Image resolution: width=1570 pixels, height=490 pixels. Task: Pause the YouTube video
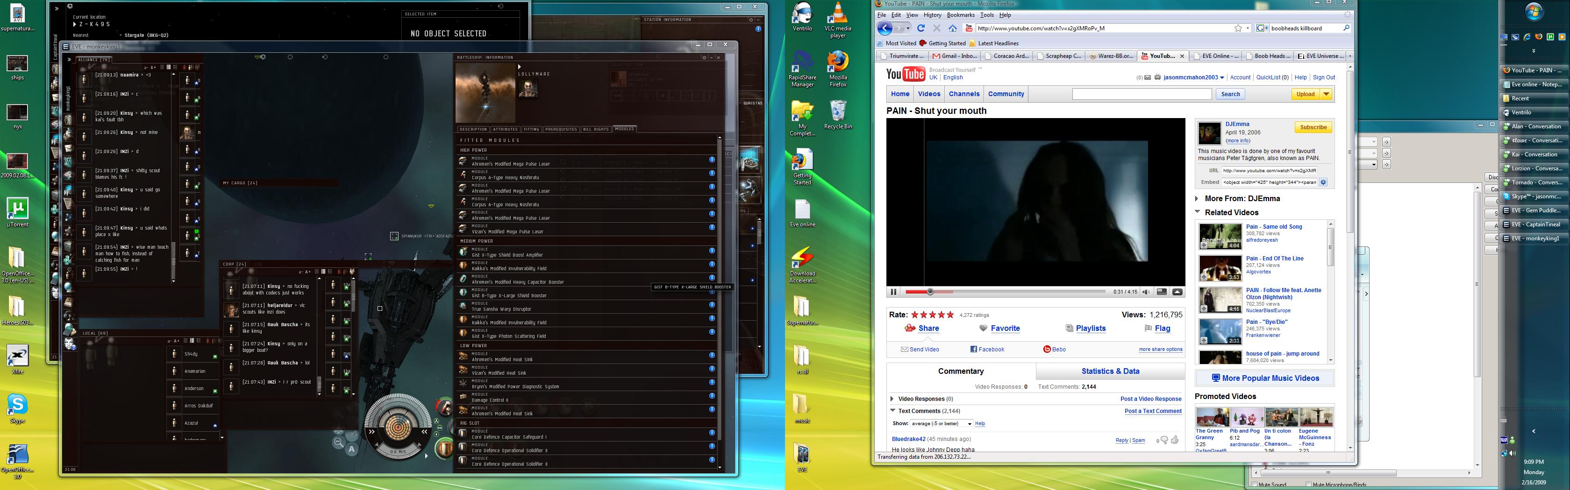[x=893, y=292]
